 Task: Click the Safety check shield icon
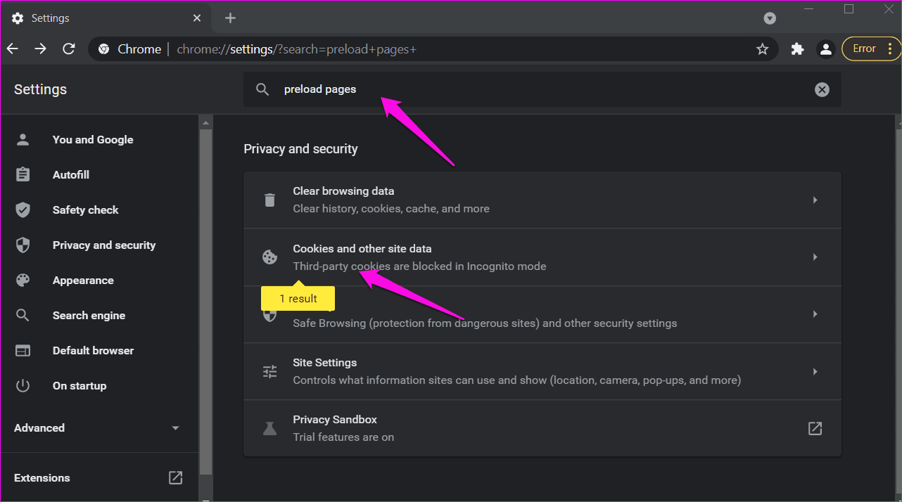pos(23,210)
